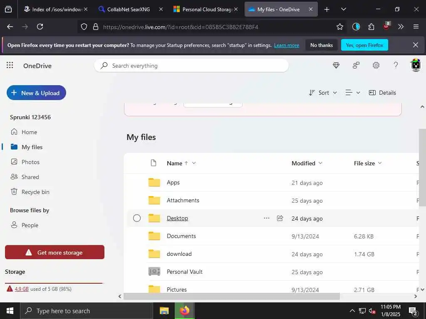Expand the Sort dropdown
Viewport: 426px width, 319px height.
coord(323,93)
